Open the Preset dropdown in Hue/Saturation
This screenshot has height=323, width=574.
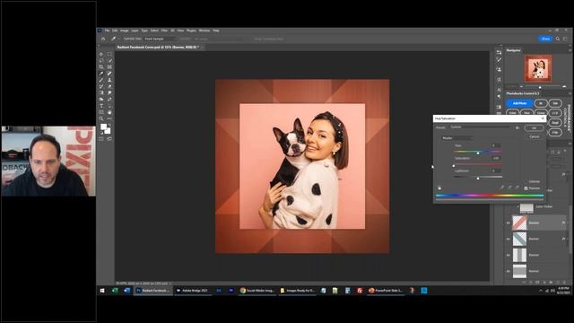click(481, 127)
